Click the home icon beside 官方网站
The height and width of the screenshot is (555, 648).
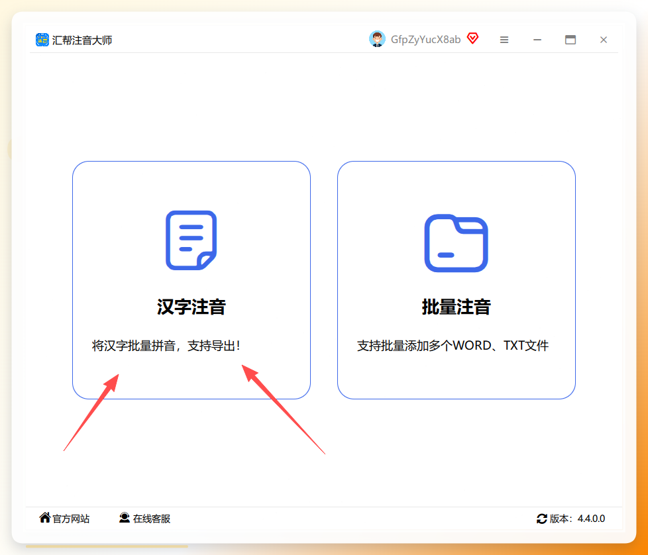(x=44, y=517)
